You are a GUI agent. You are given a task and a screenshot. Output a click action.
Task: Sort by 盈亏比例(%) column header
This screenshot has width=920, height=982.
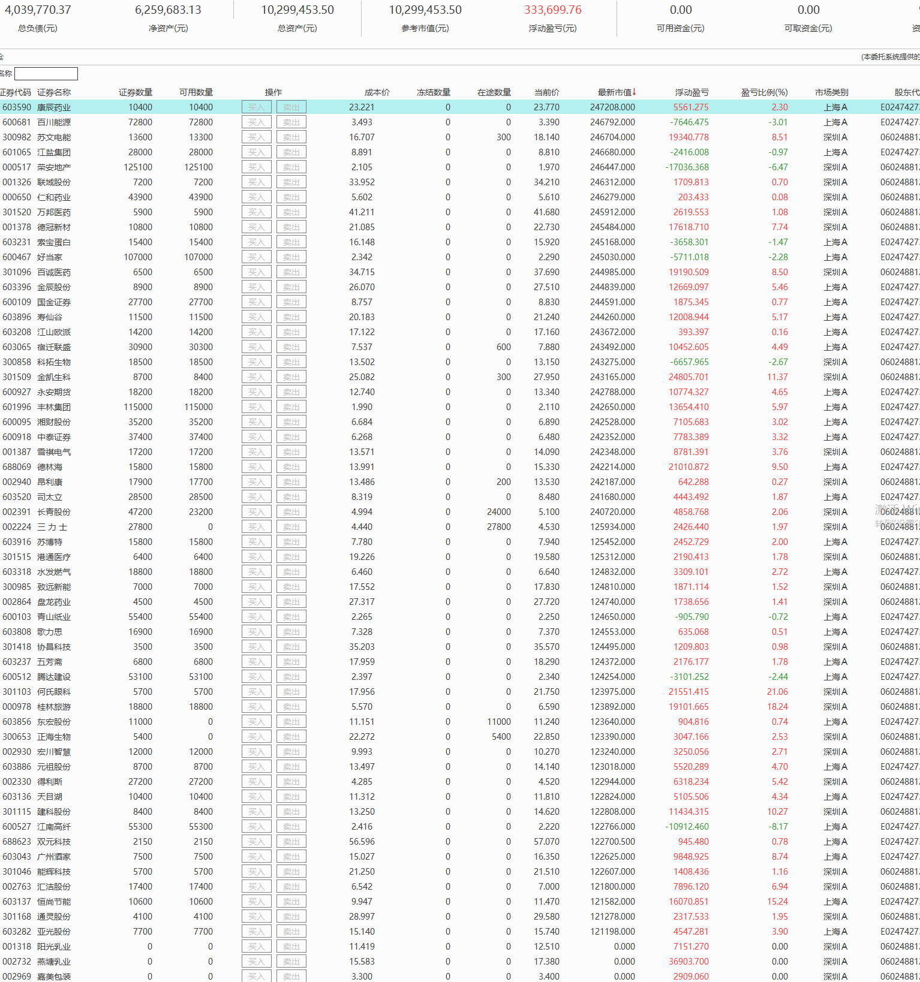point(765,92)
